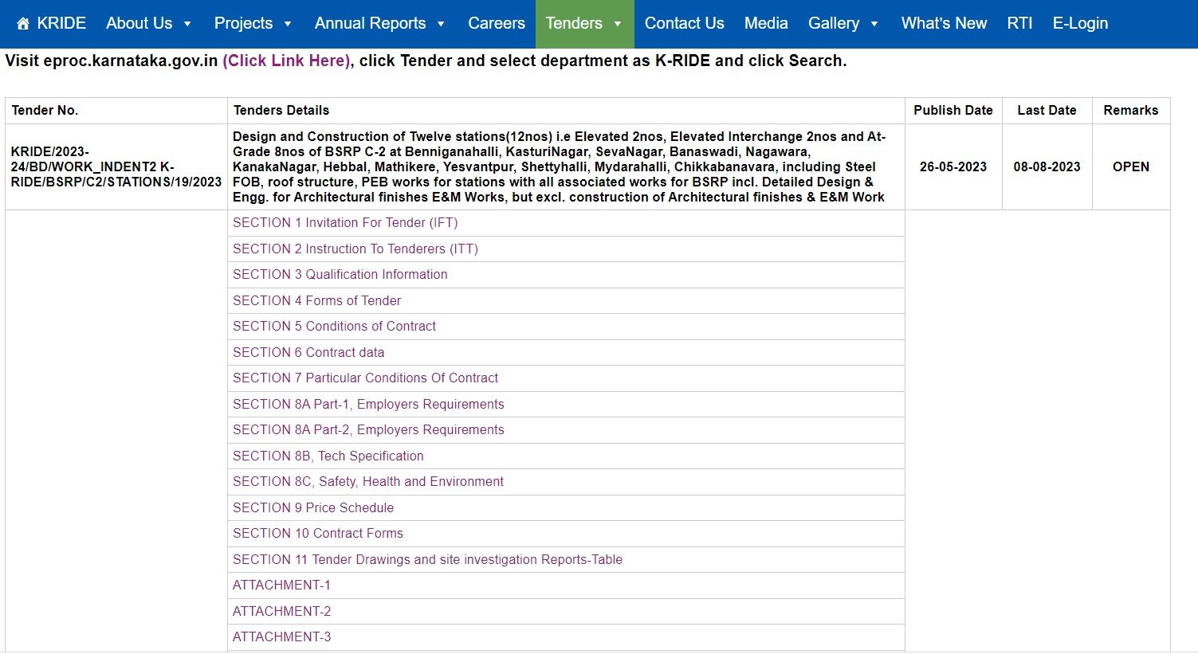Navigate to the Media page
This screenshot has height=654, width=1198.
[x=766, y=24]
